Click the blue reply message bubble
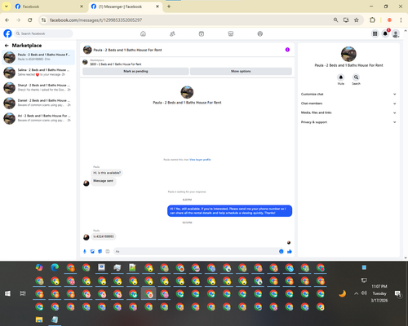This screenshot has width=408, height=326. (x=229, y=211)
